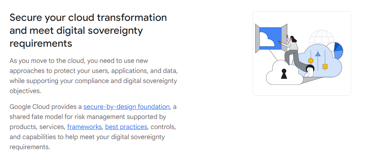The width and height of the screenshot is (385, 156).
Task: Follow the frameworks link
Action: 84,127
